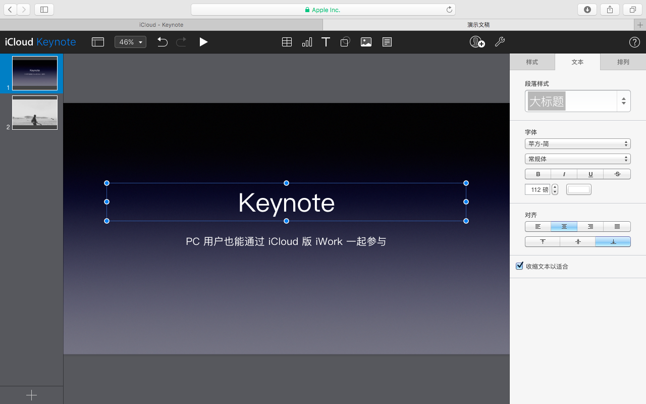Toggle the slide navigator view

98,42
